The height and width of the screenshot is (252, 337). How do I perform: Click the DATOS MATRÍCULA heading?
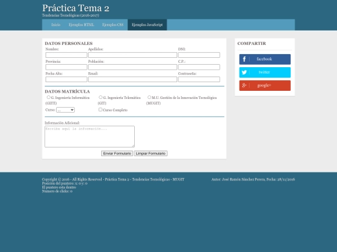coord(67,91)
